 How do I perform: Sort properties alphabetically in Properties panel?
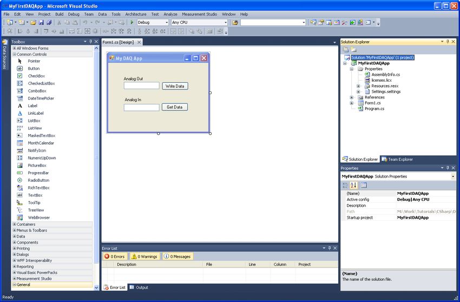point(353,185)
